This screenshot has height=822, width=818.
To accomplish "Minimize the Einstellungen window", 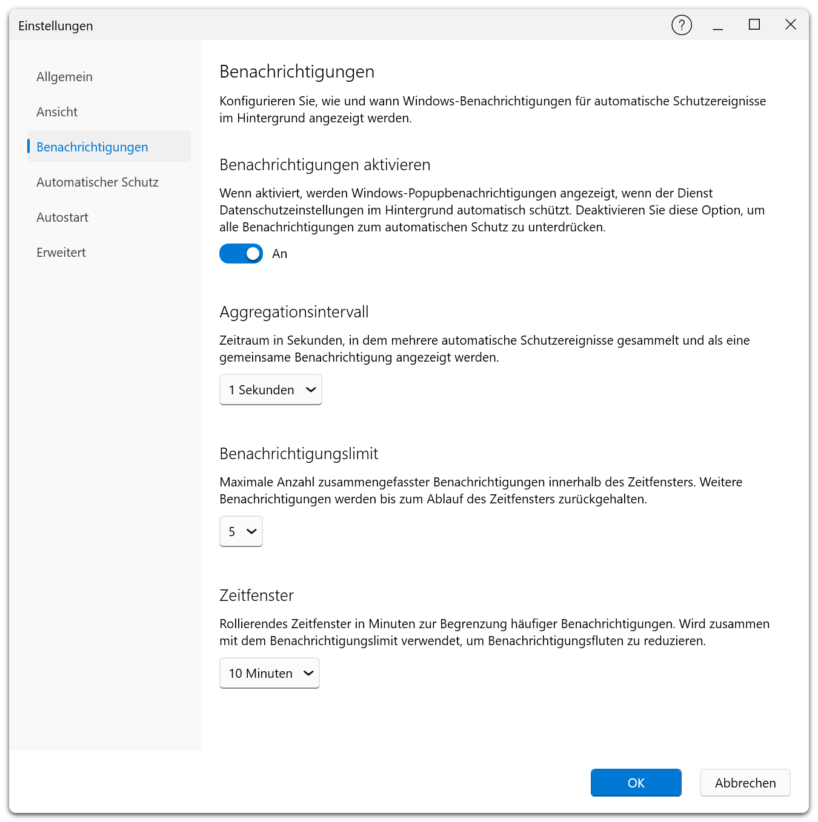I will [718, 25].
